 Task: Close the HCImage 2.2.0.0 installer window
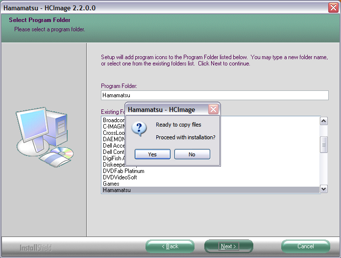(x=334, y=7)
